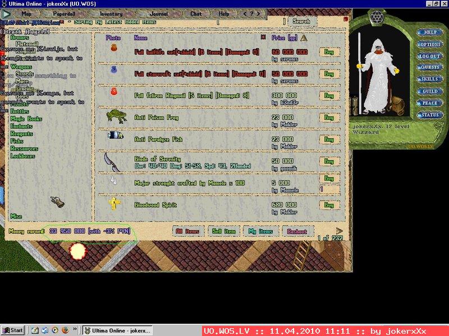Open GUILD from paperdoll

(430, 91)
